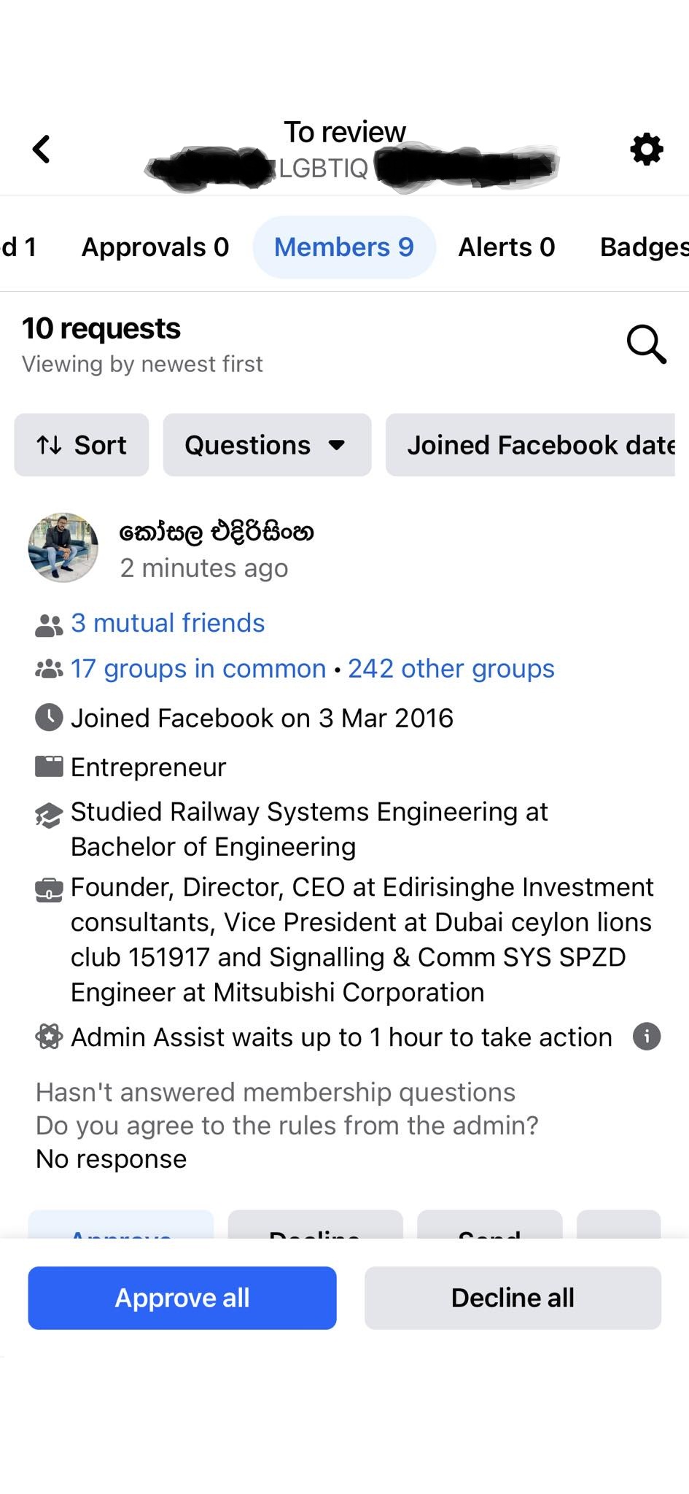The width and height of the screenshot is (689, 1494).
Task: Switch to the Approvals 0 tab
Action: click(155, 247)
